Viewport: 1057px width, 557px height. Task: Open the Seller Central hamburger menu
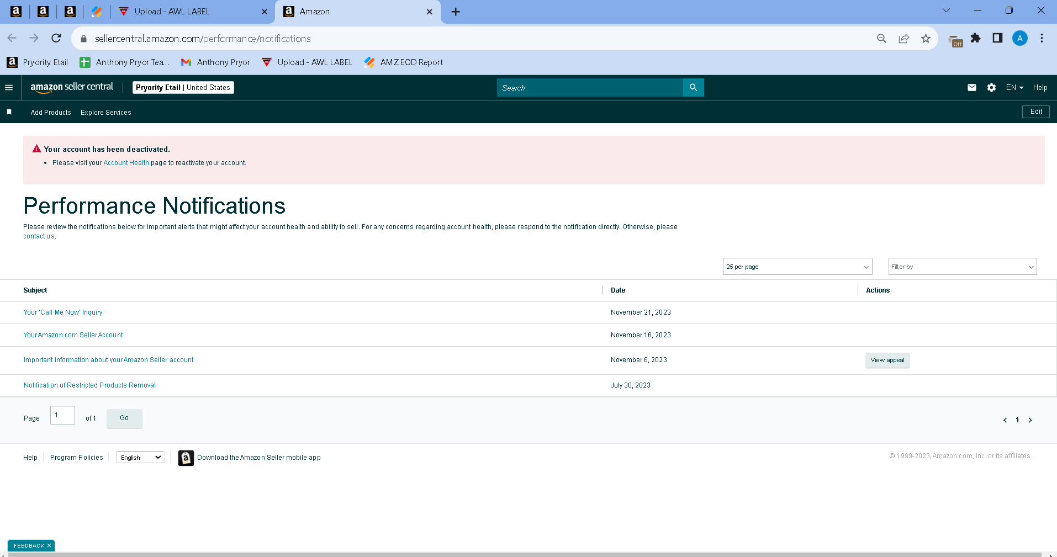point(9,87)
